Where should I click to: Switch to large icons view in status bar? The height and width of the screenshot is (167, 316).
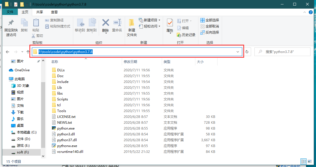309,161
